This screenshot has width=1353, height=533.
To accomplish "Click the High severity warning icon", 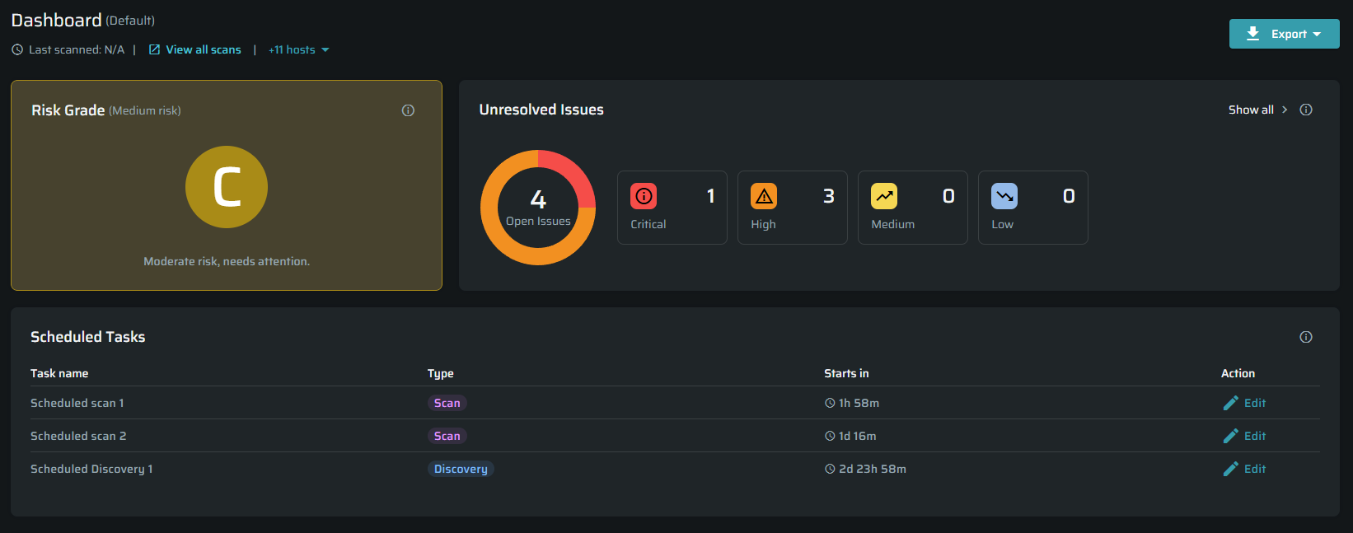I will coord(764,196).
